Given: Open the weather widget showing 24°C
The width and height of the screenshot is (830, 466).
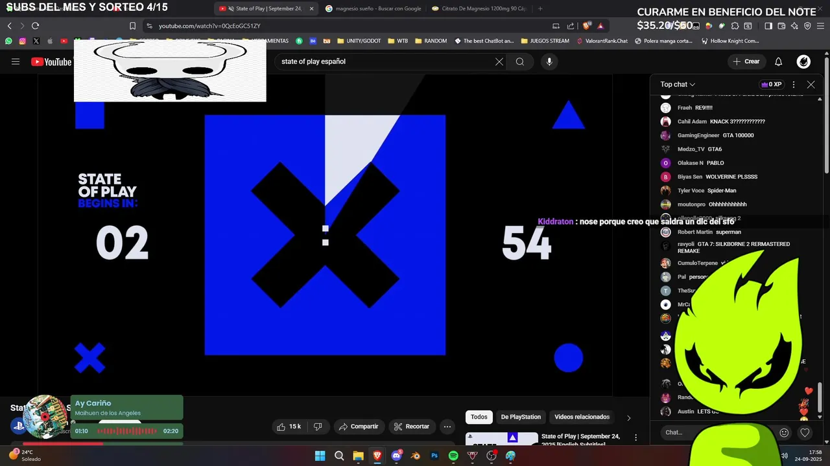Looking at the screenshot, I should coord(25,455).
